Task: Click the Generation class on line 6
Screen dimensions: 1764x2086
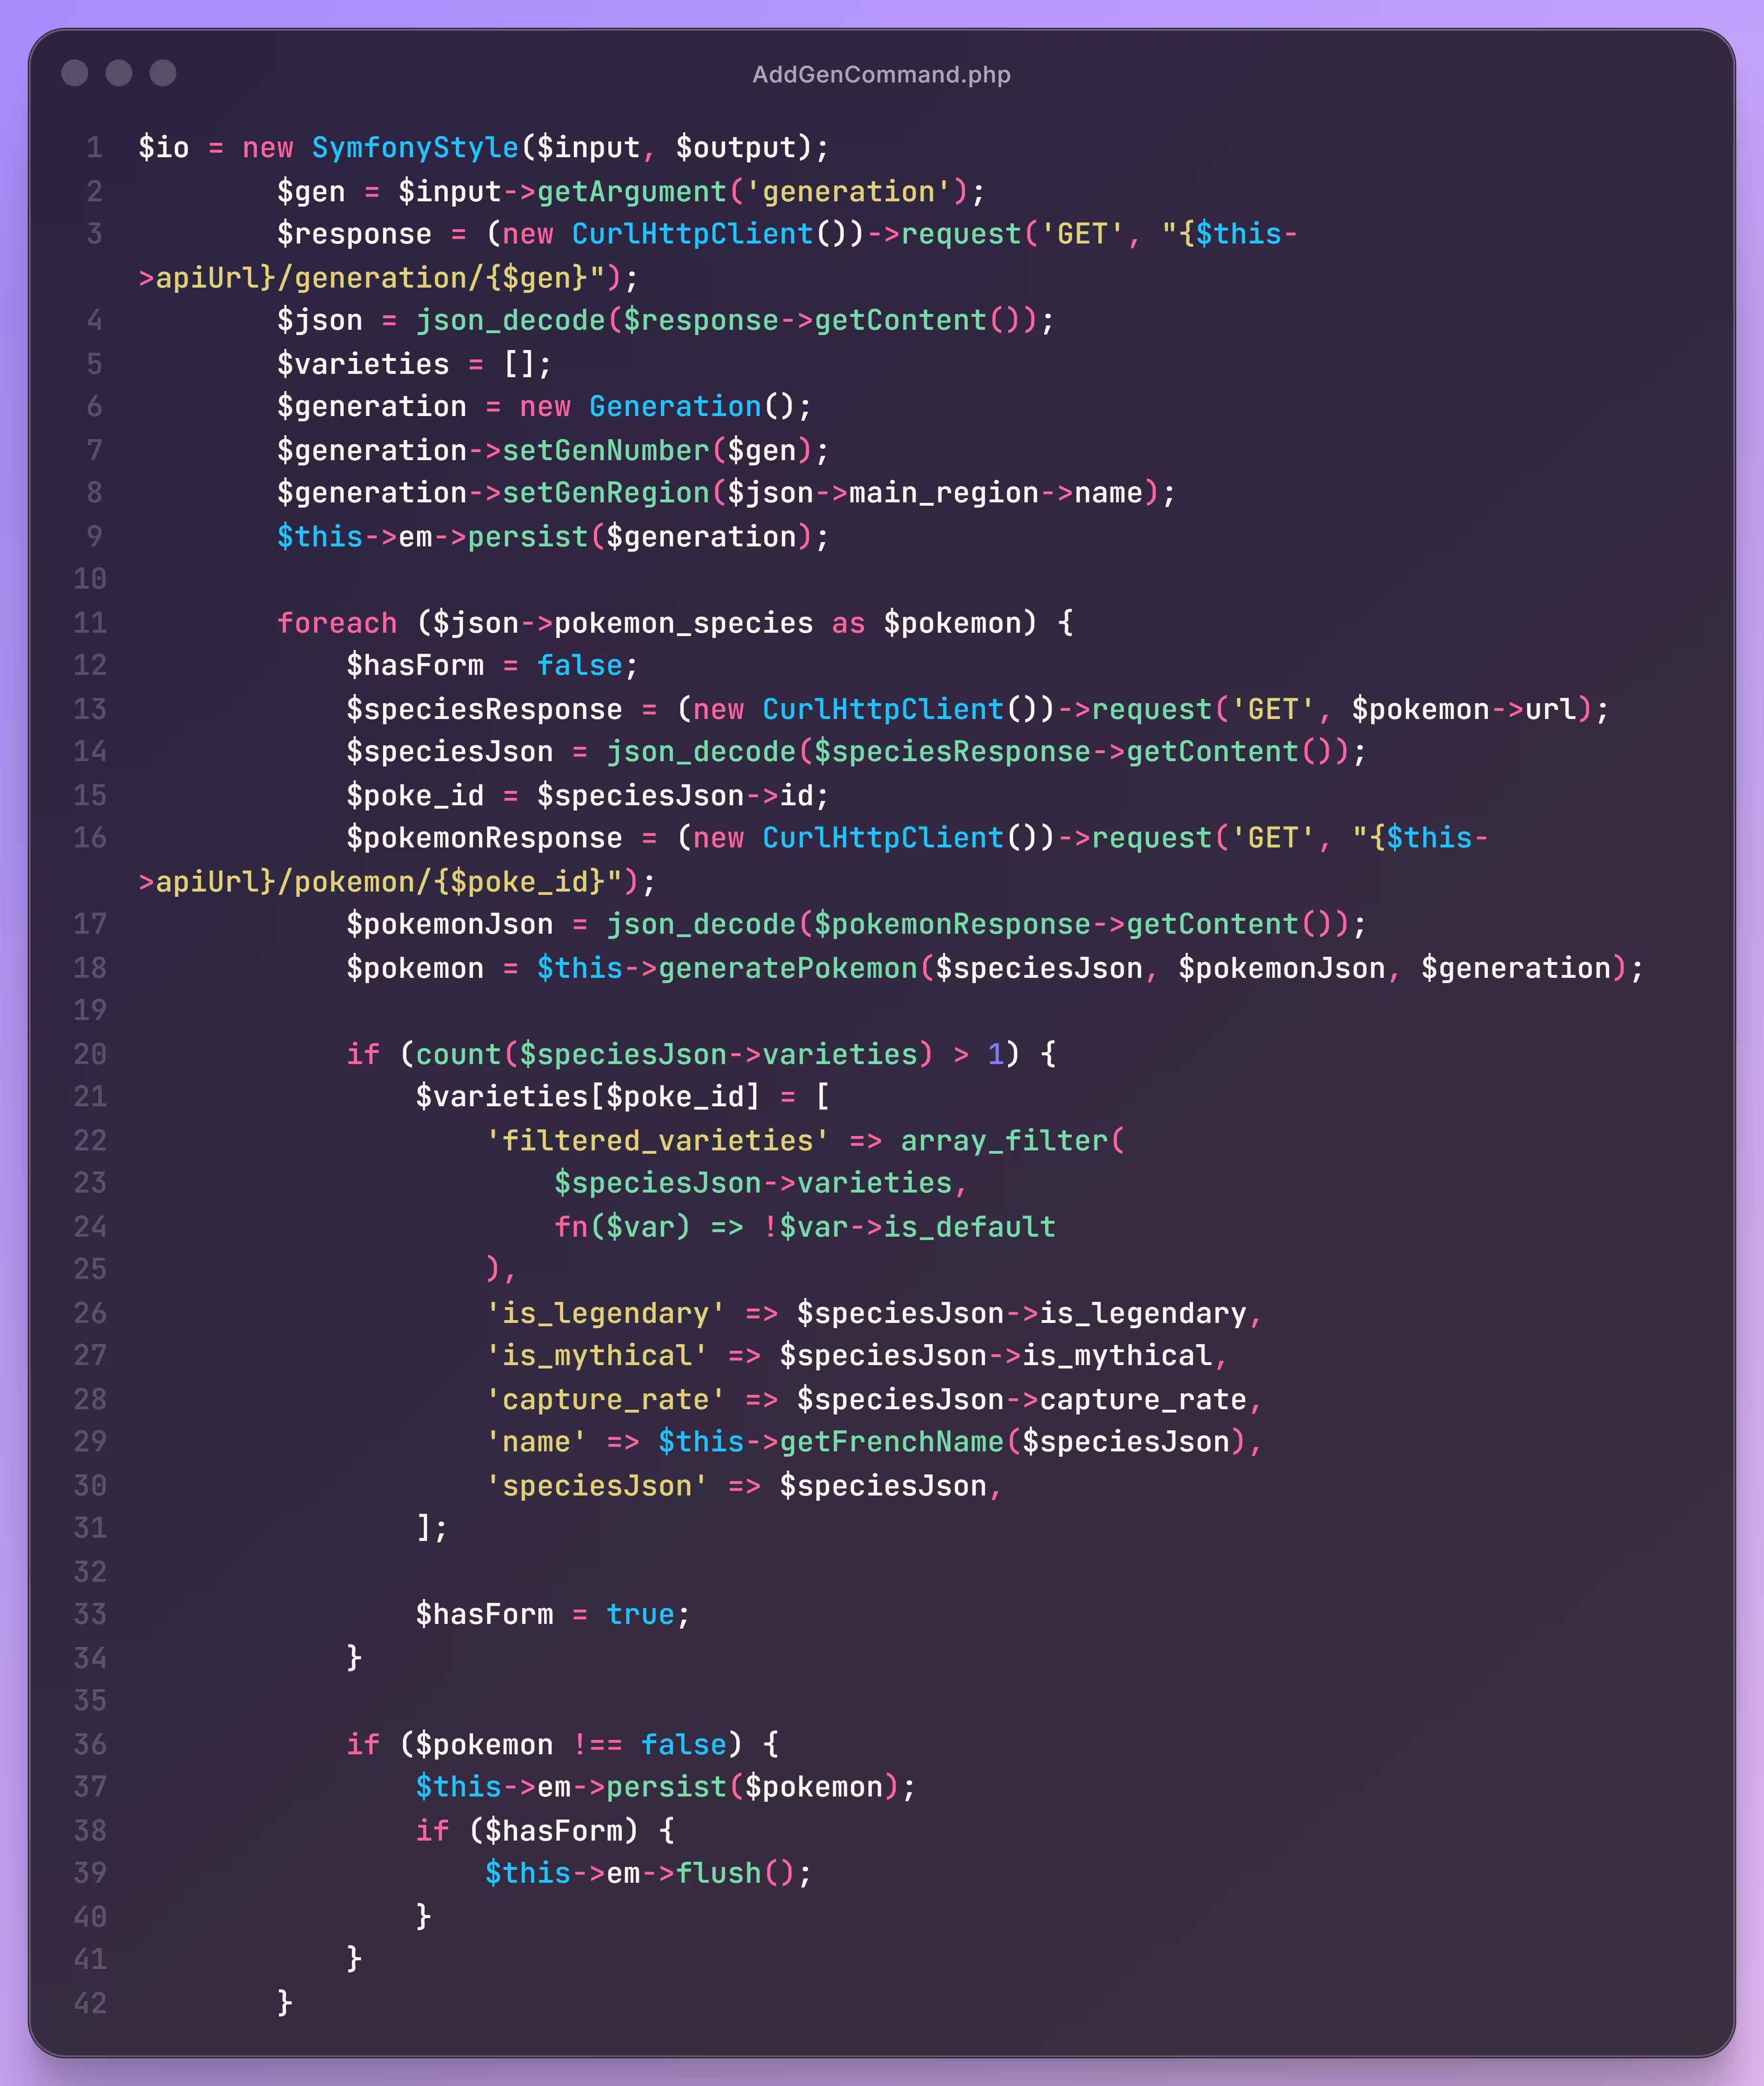Action: click(x=675, y=407)
